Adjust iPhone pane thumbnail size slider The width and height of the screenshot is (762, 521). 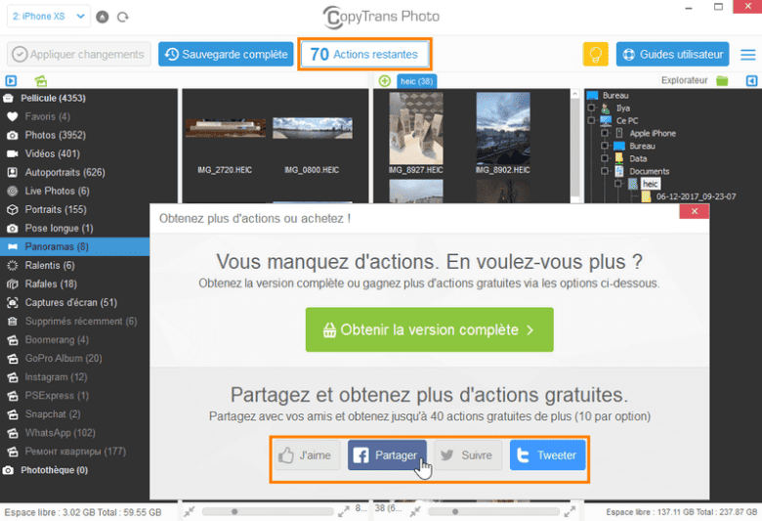click(268, 511)
